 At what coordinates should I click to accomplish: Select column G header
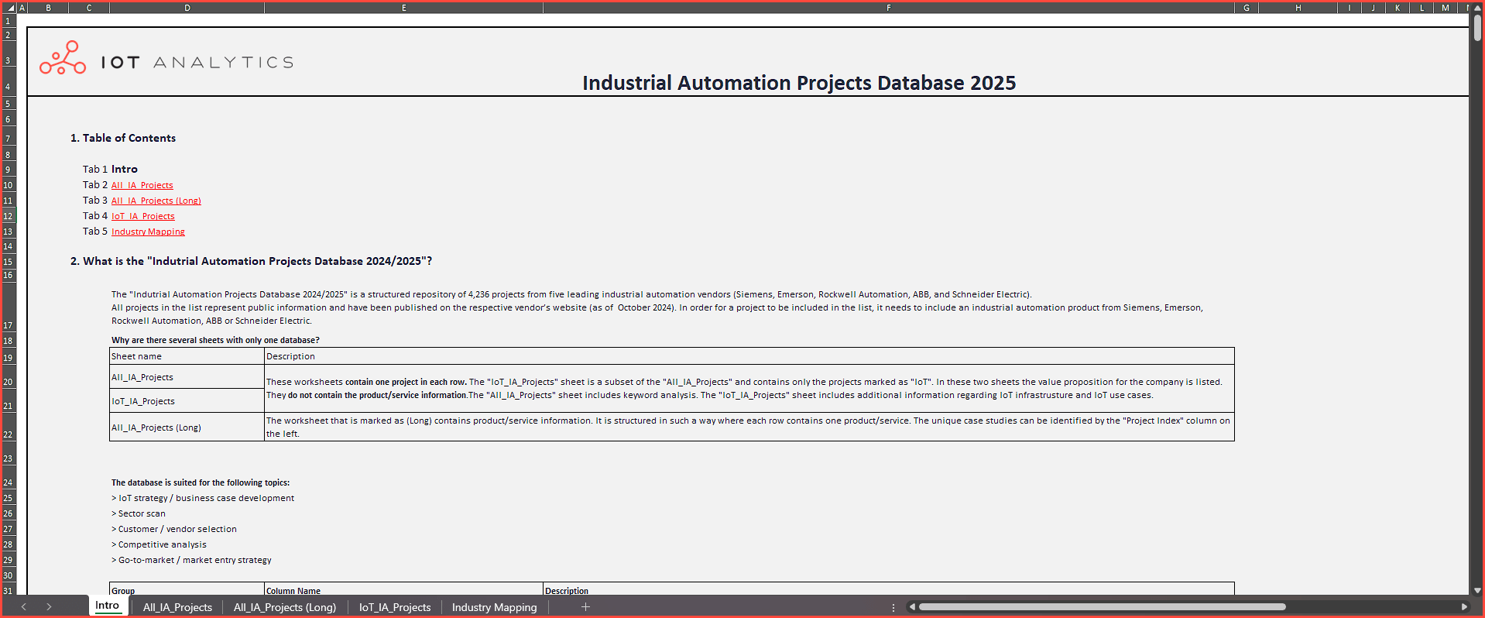pyautogui.click(x=1247, y=8)
